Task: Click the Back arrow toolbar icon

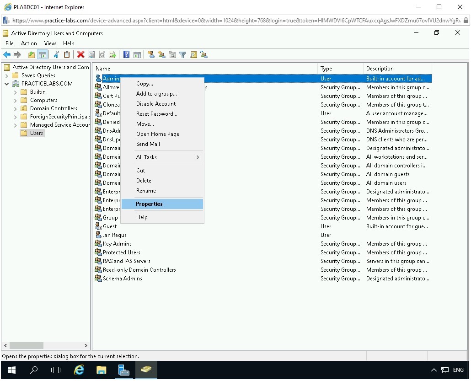Action: (7, 55)
